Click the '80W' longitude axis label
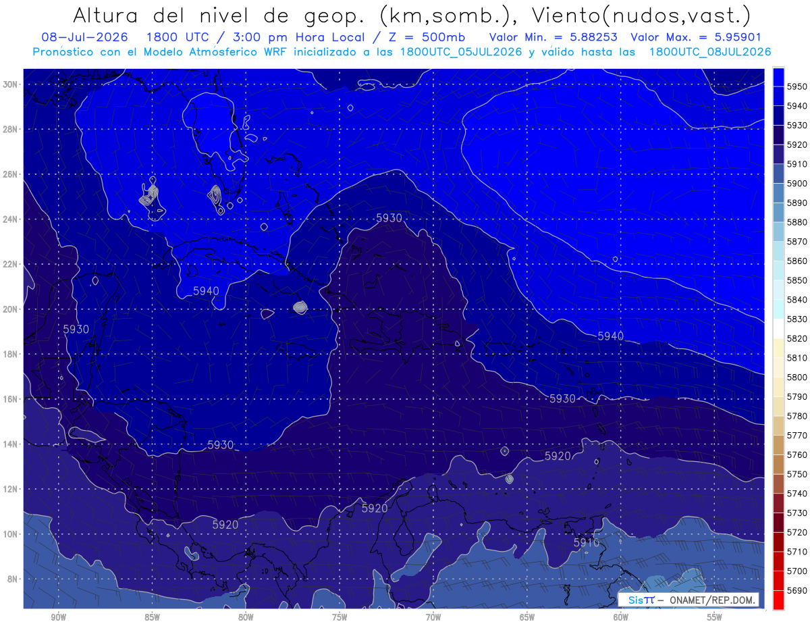This screenshot has height=626, width=810. (x=246, y=617)
